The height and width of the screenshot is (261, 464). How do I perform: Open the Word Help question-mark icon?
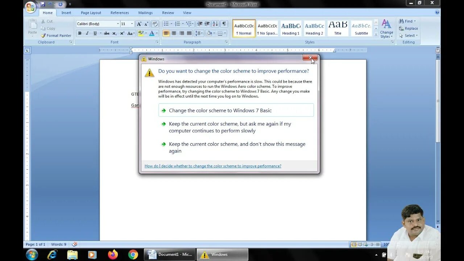pyautogui.click(x=437, y=12)
